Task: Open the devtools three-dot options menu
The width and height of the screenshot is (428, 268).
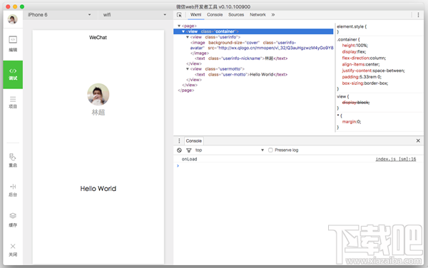Action: tap(418, 15)
